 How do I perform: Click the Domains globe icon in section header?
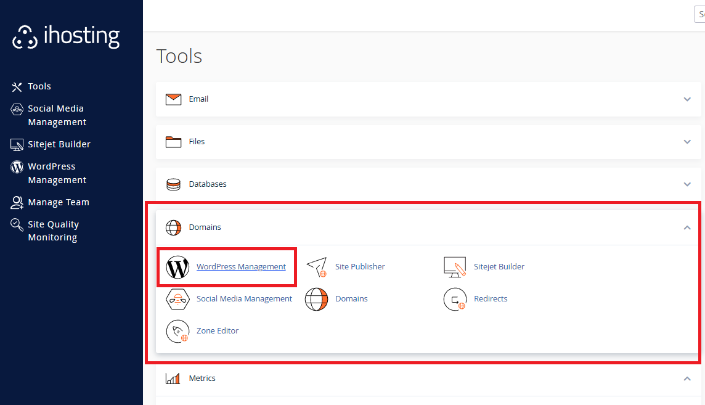click(174, 227)
